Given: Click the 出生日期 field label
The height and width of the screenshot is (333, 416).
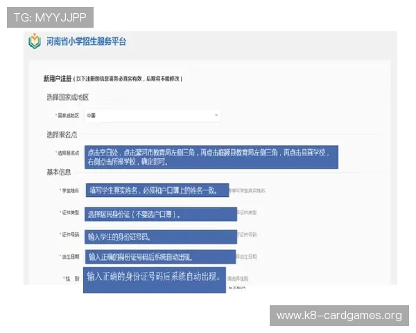Looking at the screenshot, I should (69, 257).
